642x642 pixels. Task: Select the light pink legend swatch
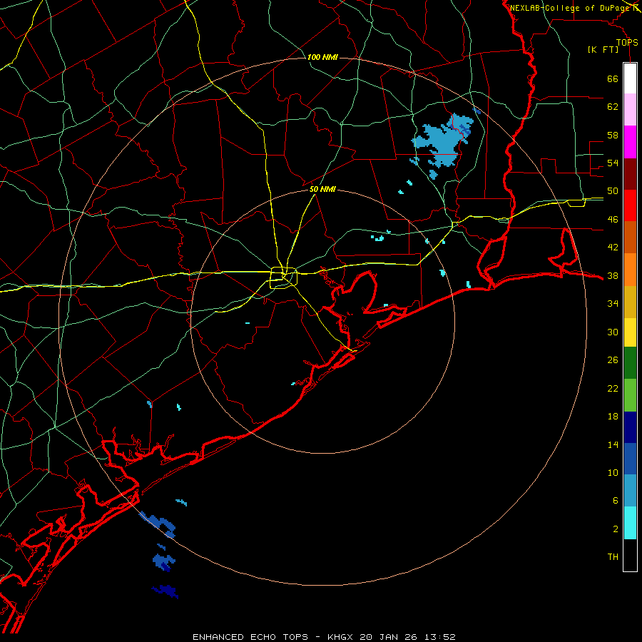point(630,110)
